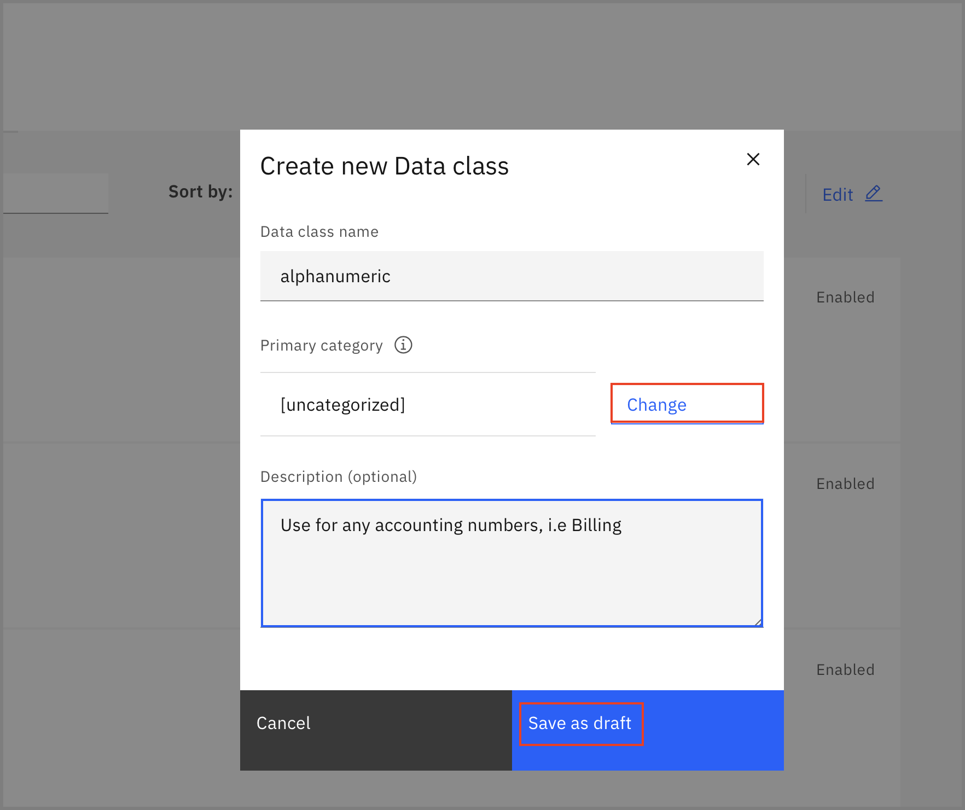Toggle the first Enabled status

[x=845, y=297]
